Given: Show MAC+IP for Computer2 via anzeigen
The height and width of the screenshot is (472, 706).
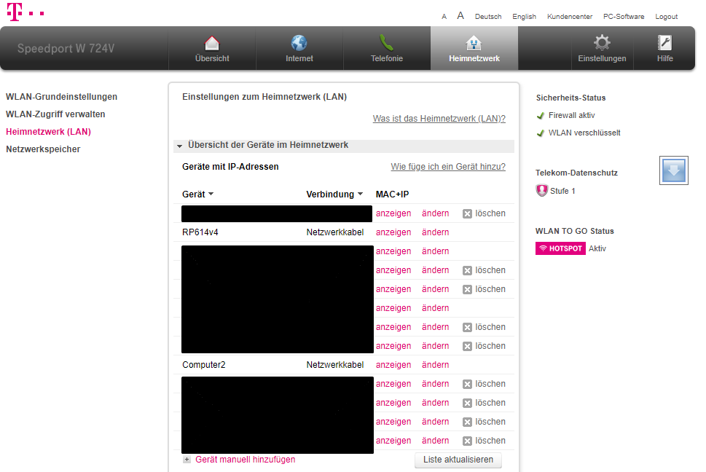Looking at the screenshot, I should [393, 365].
